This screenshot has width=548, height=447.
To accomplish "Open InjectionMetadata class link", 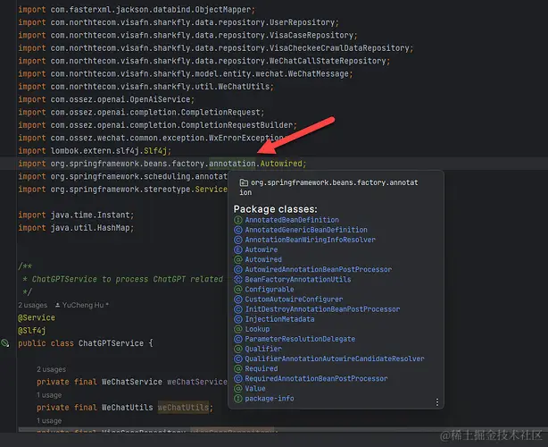I will coord(279,319).
